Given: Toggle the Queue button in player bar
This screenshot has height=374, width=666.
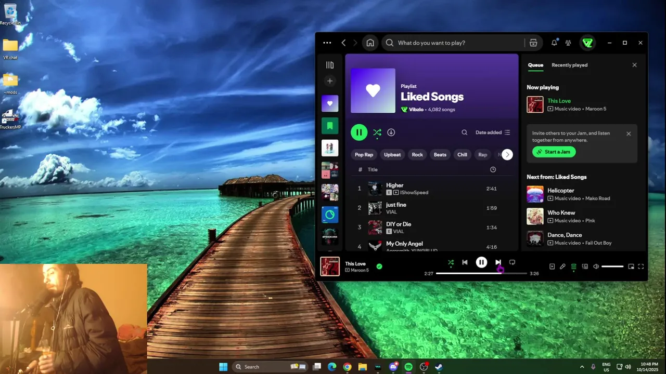Looking at the screenshot, I should pyautogui.click(x=573, y=266).
